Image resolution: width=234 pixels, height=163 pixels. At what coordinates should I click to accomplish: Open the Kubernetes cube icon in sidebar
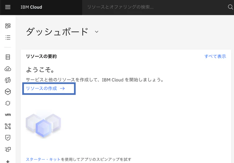pos(8,92)
